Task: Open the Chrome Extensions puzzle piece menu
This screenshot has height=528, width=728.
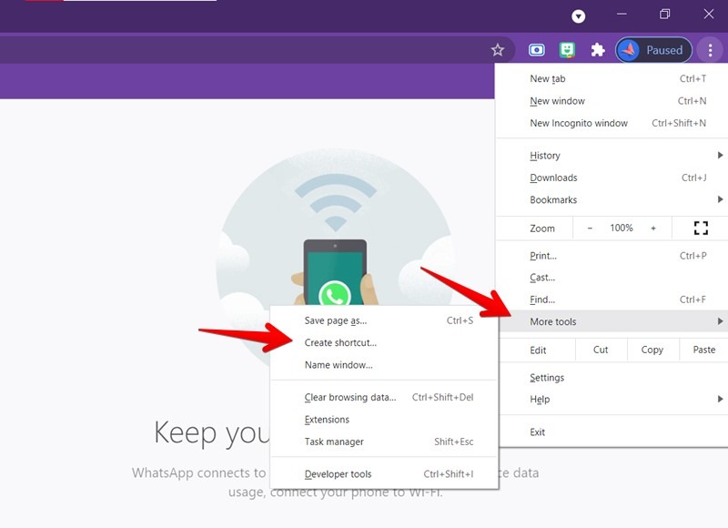Action: (597, 50)
